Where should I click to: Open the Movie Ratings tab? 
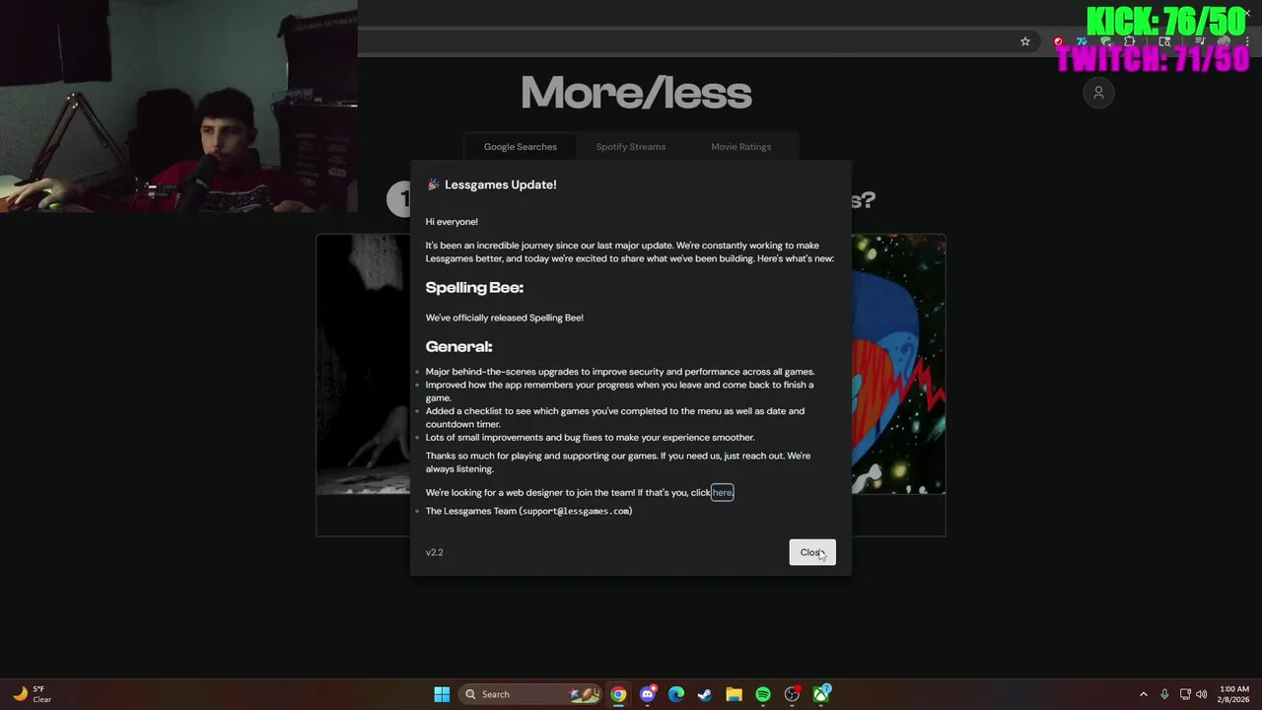coord(741,147)
